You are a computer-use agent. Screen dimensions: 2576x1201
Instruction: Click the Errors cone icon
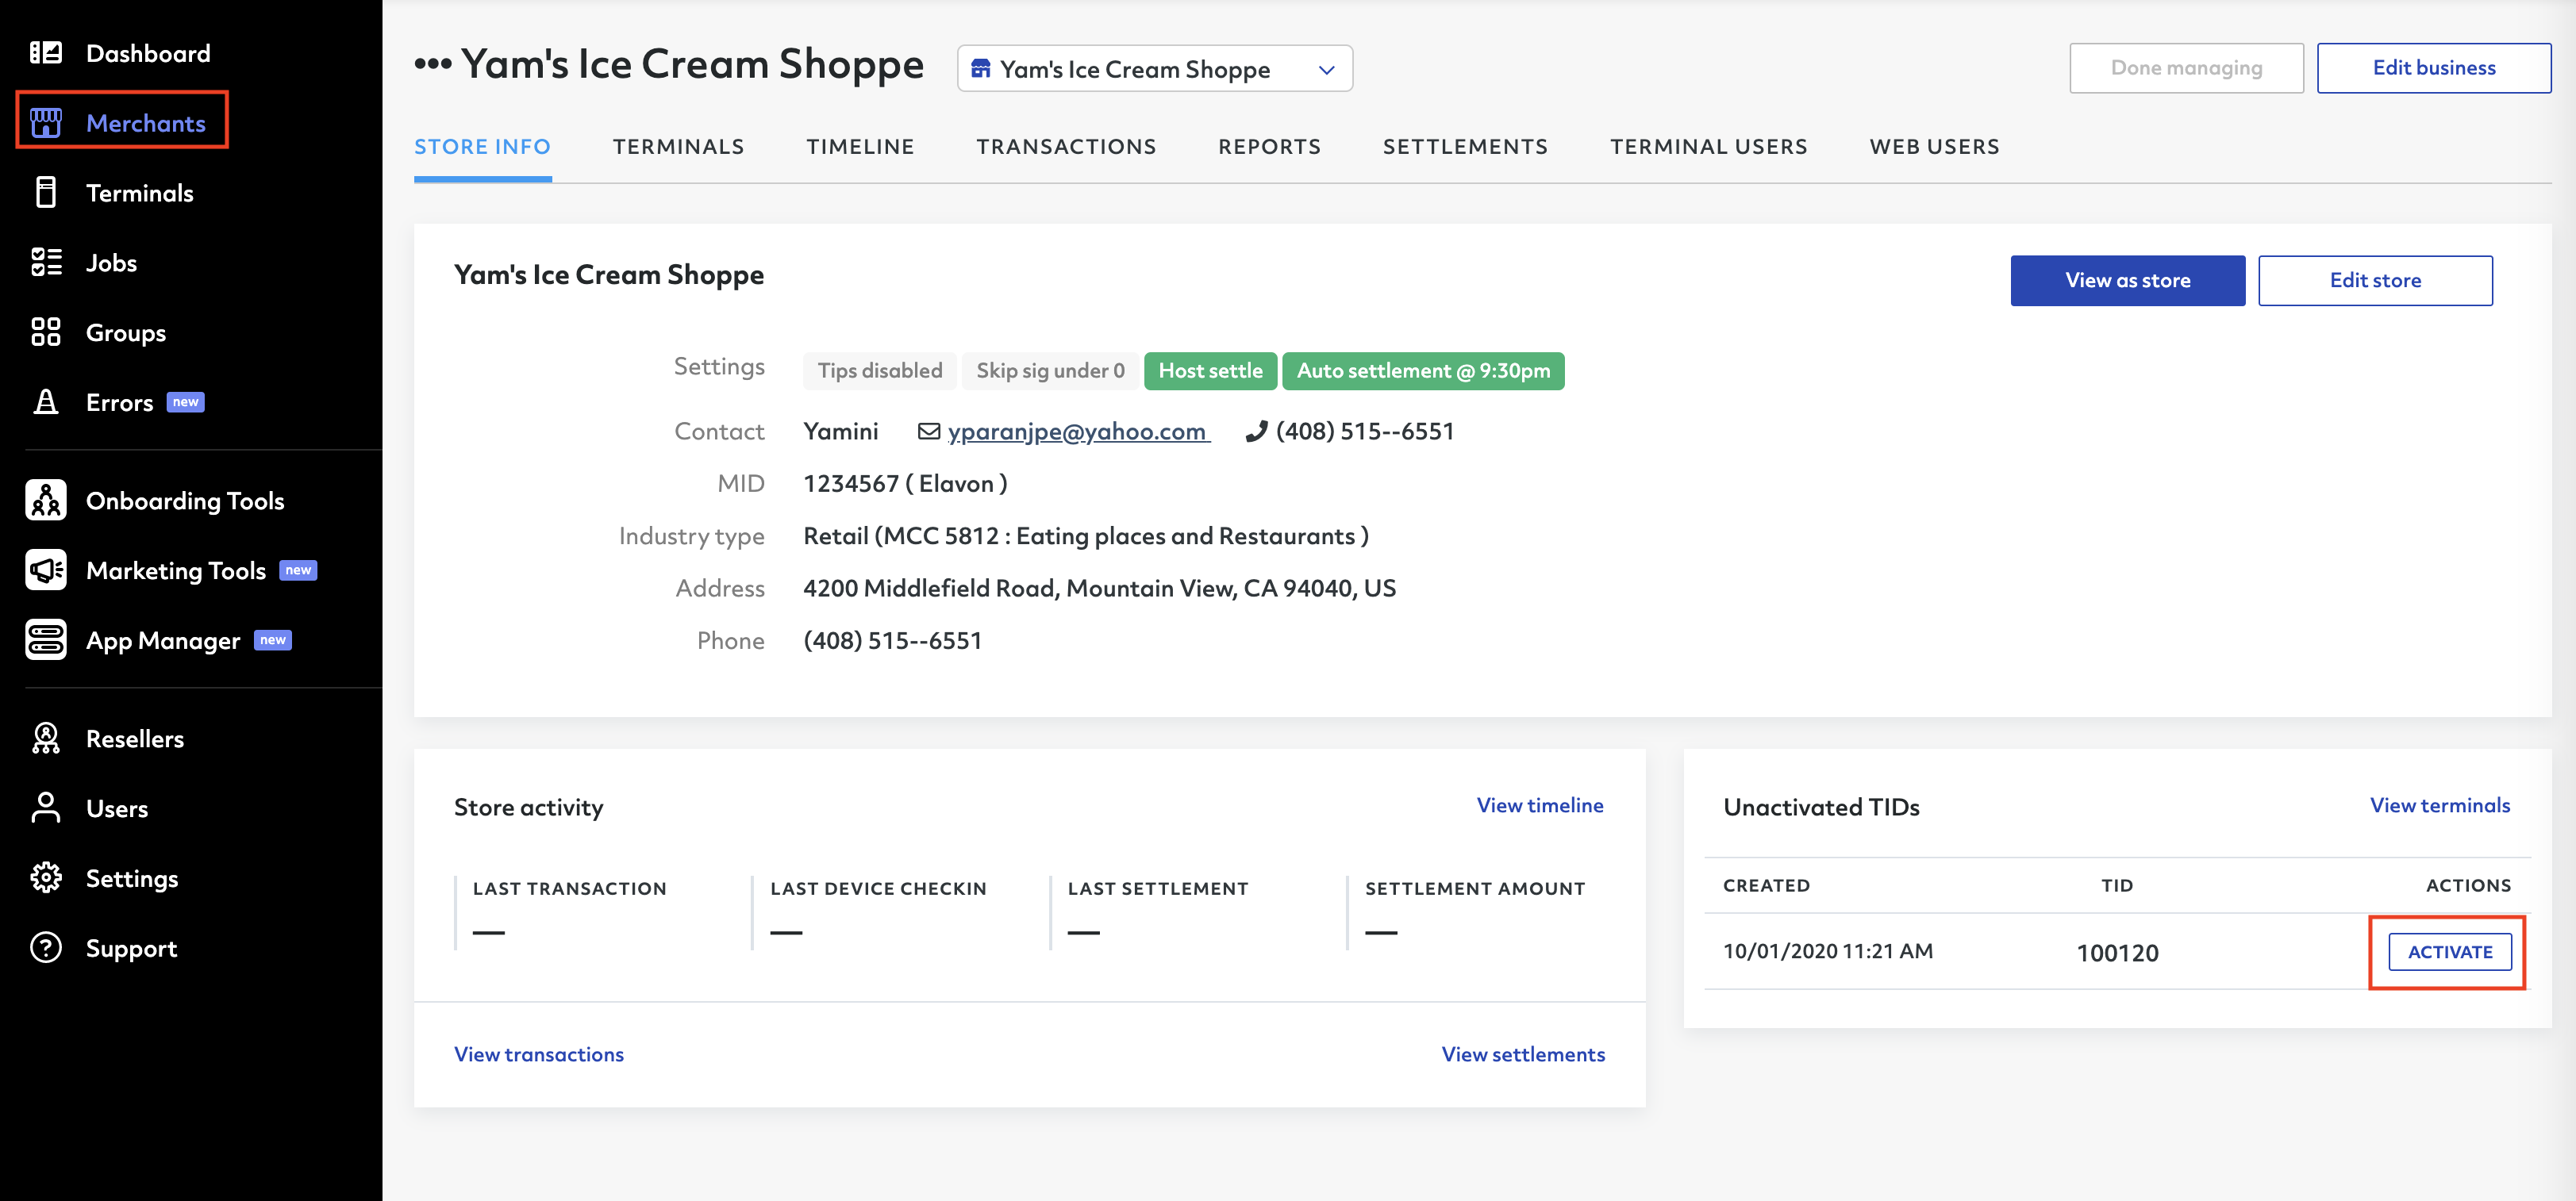point(46,402)
